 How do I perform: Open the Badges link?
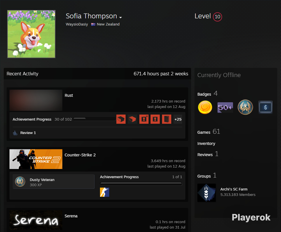(204, 94)
